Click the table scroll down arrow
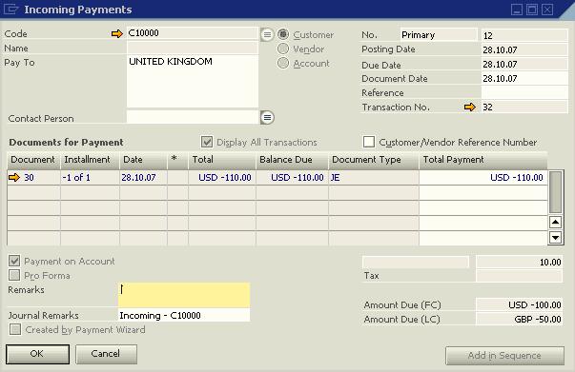The image size is (575, 372). [556, 238]
